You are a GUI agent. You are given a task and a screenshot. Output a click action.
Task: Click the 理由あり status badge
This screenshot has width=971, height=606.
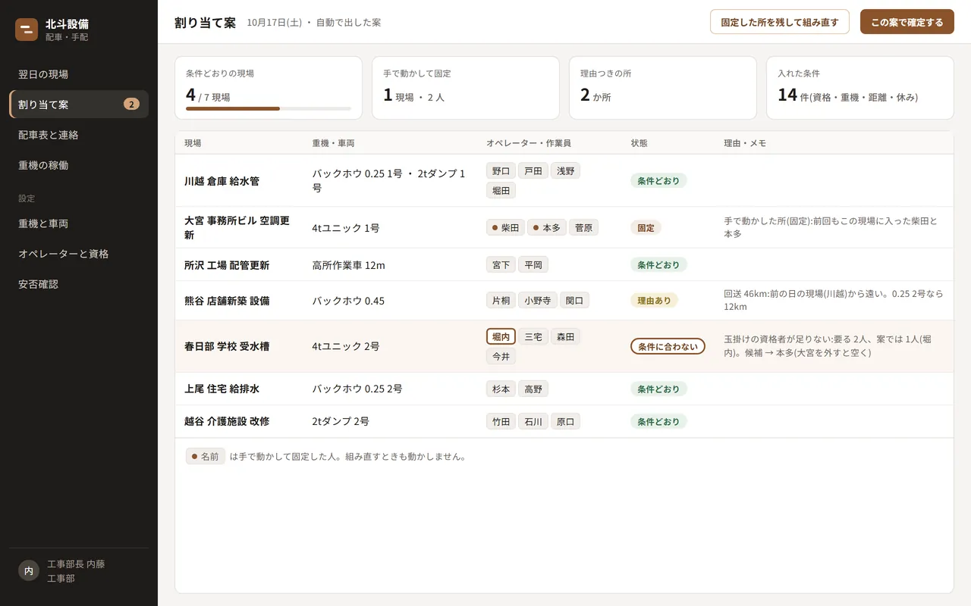(x=654, y=301)
